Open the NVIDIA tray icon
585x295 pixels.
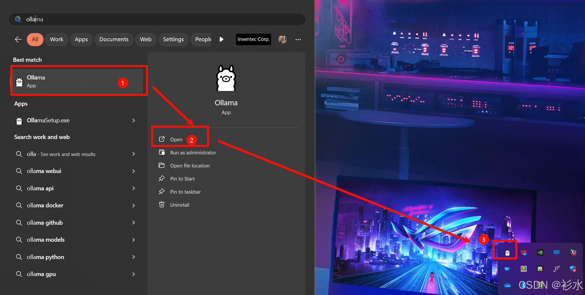(x=540, y=252)
